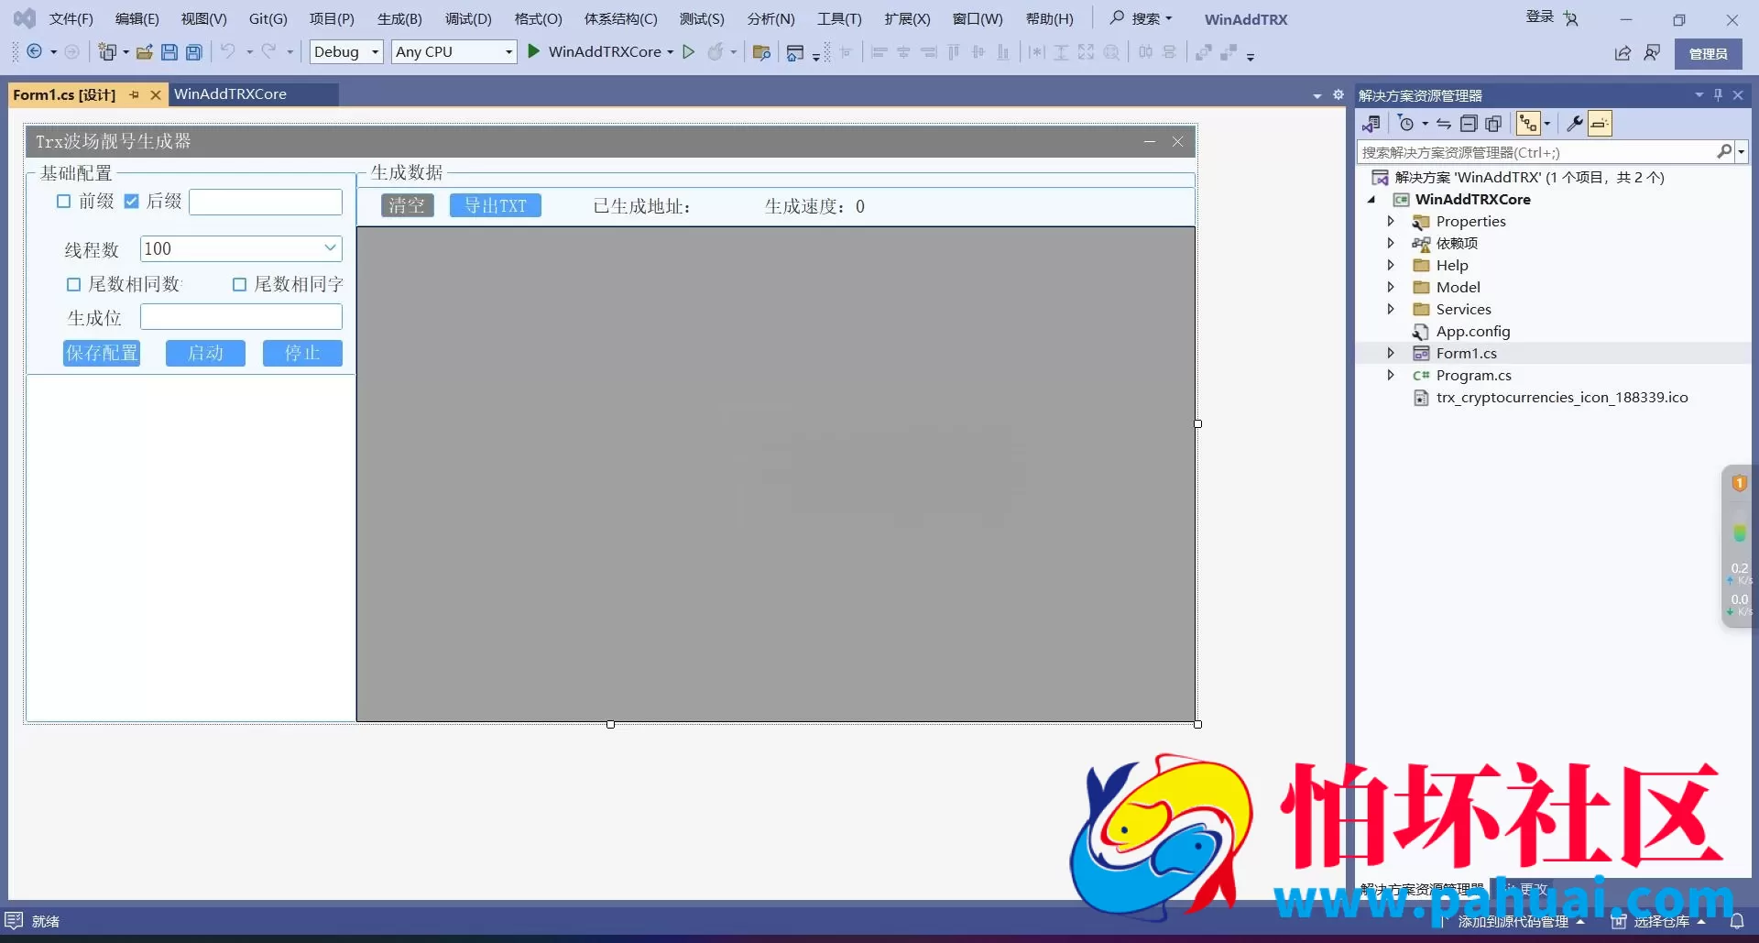Click the Show All Files icon
The width and height of the screenshot is (1759, 943).
(x=1493, y=124)
